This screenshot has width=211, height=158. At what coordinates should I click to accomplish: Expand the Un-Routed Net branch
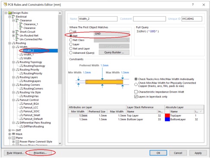13,36
